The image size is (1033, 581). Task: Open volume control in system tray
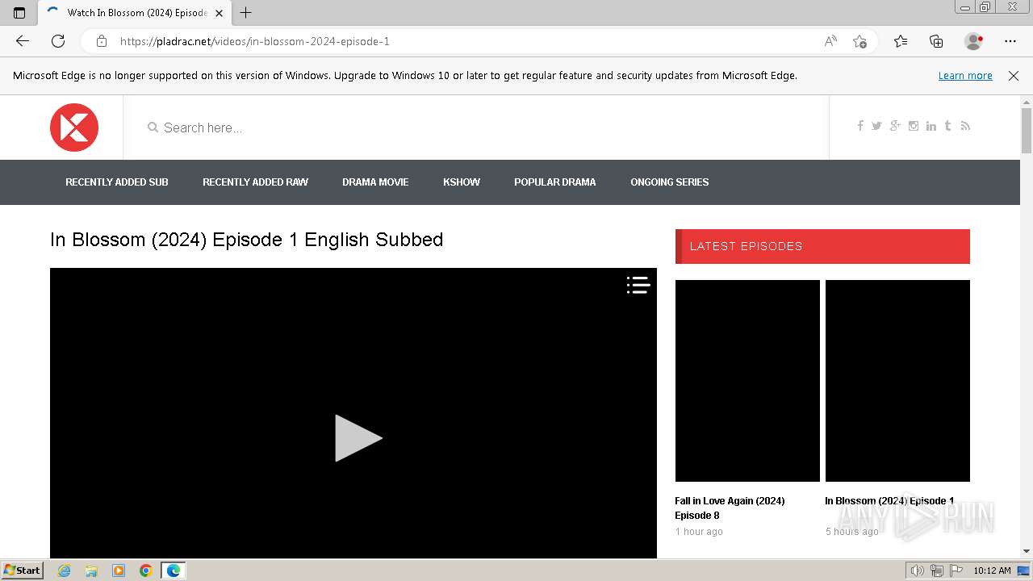(x=918, y=571)
